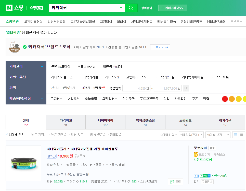246x191 pixels.
Task: Pick the red color swatch
Action: [x=225, y=99]
